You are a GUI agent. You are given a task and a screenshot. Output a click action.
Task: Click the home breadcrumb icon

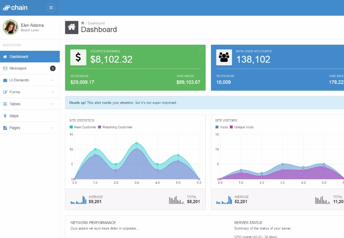[x=83, y=23]
